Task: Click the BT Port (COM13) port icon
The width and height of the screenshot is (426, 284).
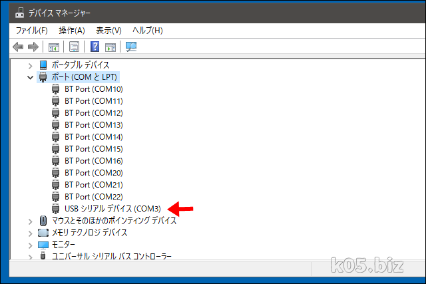Action: [x=56, y=125]
